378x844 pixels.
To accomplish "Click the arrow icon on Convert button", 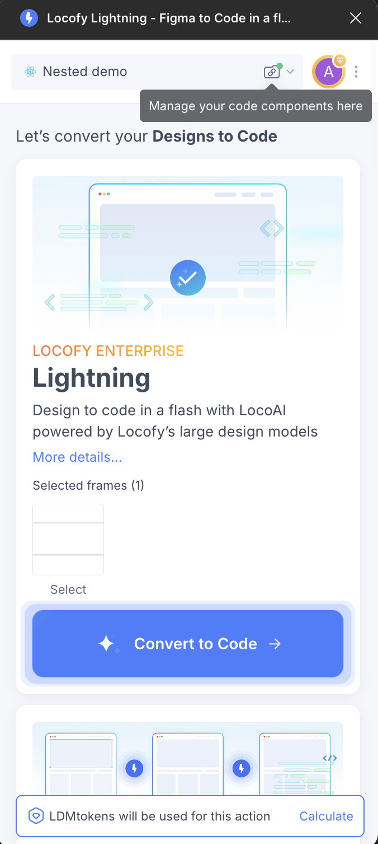I will (275, 644).
